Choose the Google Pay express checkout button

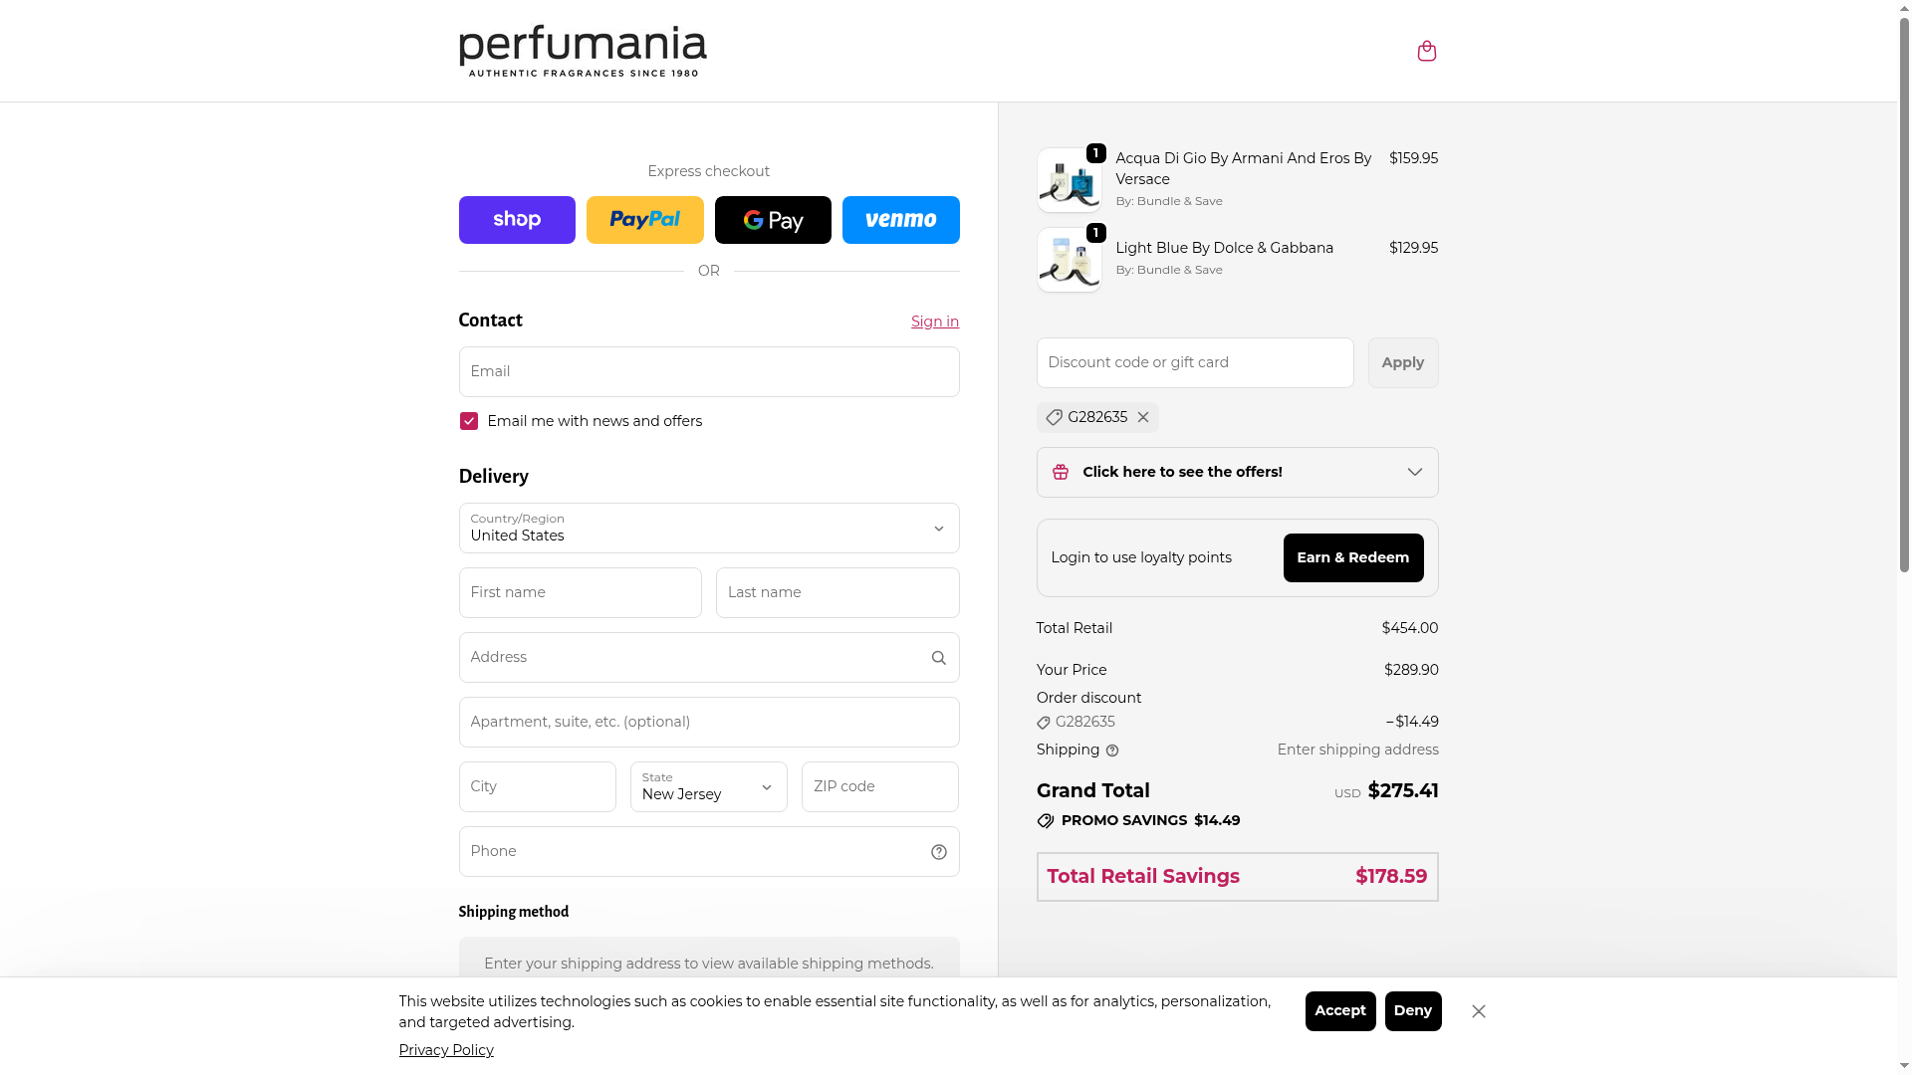[773, 220]
